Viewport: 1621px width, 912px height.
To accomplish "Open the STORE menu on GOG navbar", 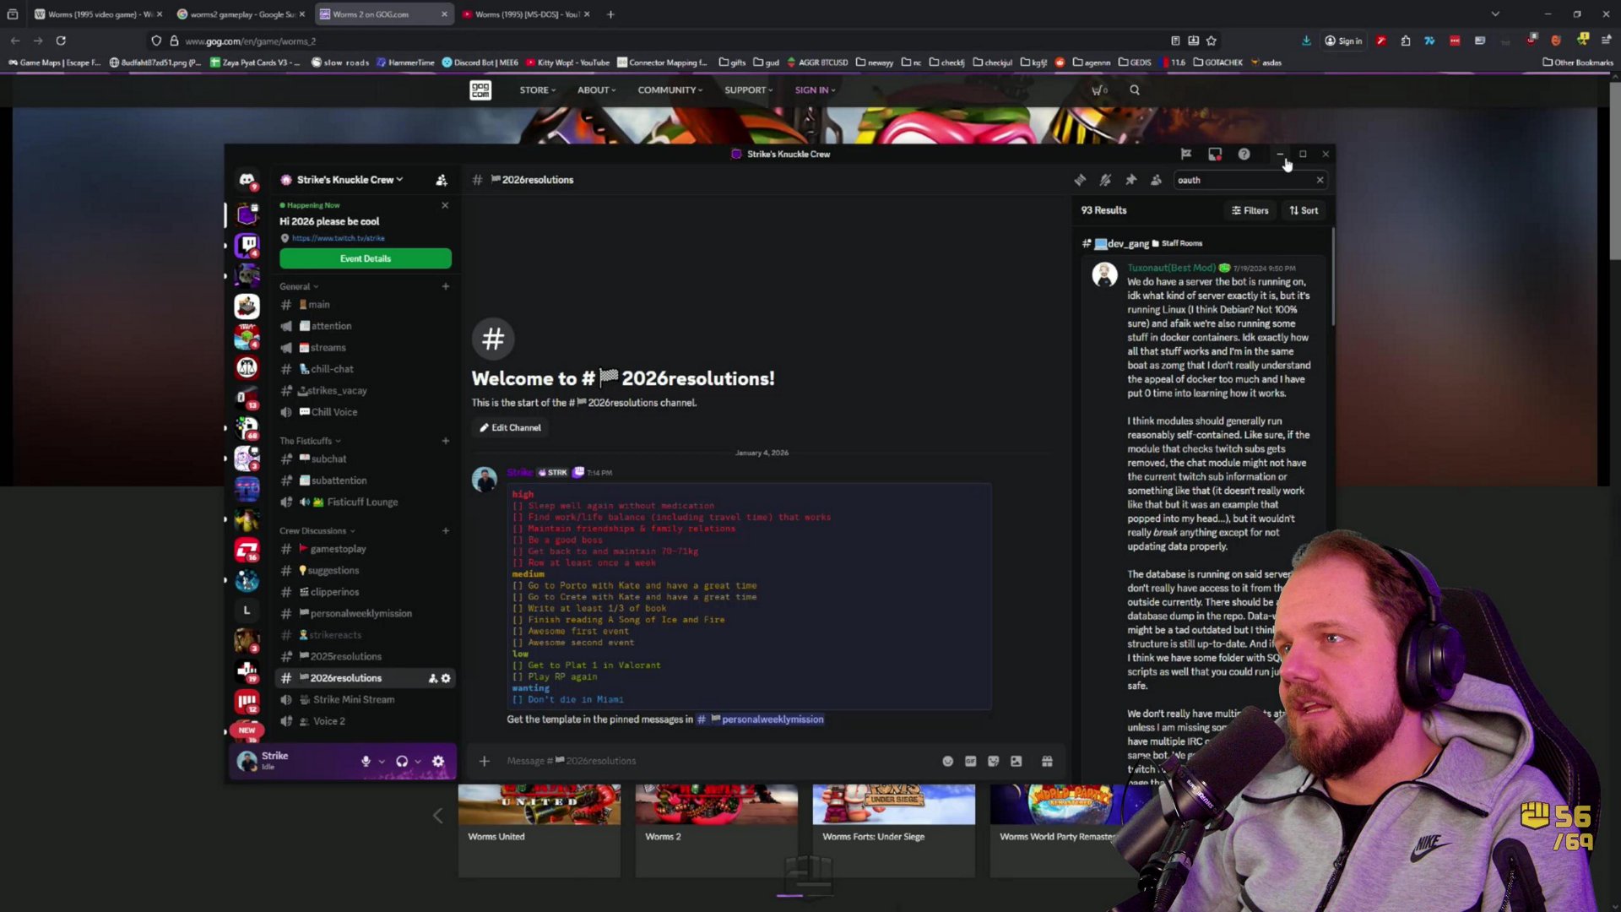I will point(537,90).
